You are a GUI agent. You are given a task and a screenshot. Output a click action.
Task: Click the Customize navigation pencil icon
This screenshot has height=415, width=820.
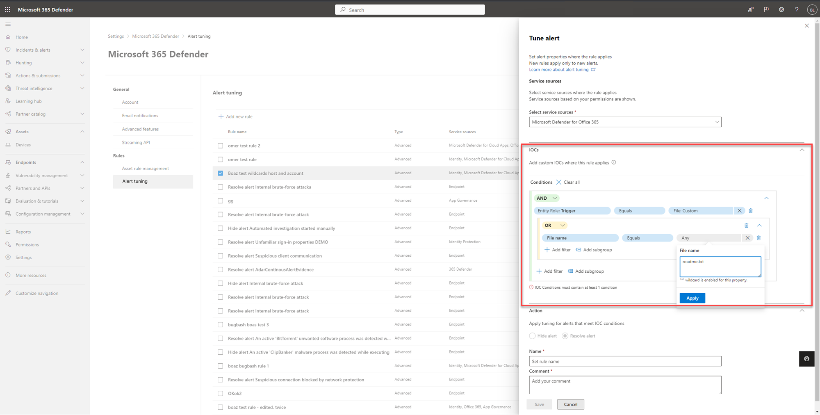[8, 293]
